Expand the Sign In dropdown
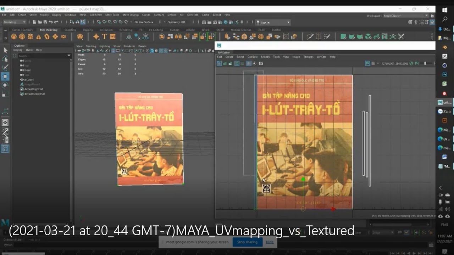The width and height of the screenshot is (454, 255). [273, 22]
